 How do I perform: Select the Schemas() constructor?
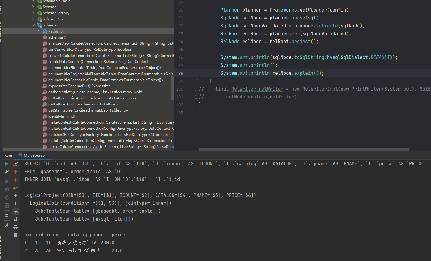[57, 37]
